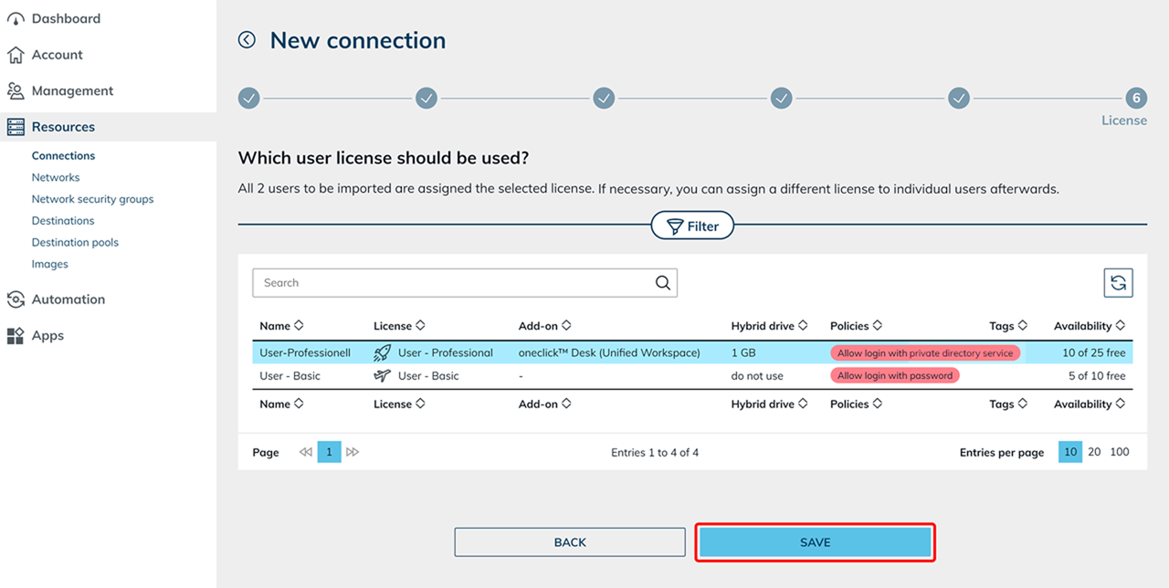1169x588 pixels.
Task: Click Allow login with private directory service tag
Action: pyautogui.click(x=925, y=352)
